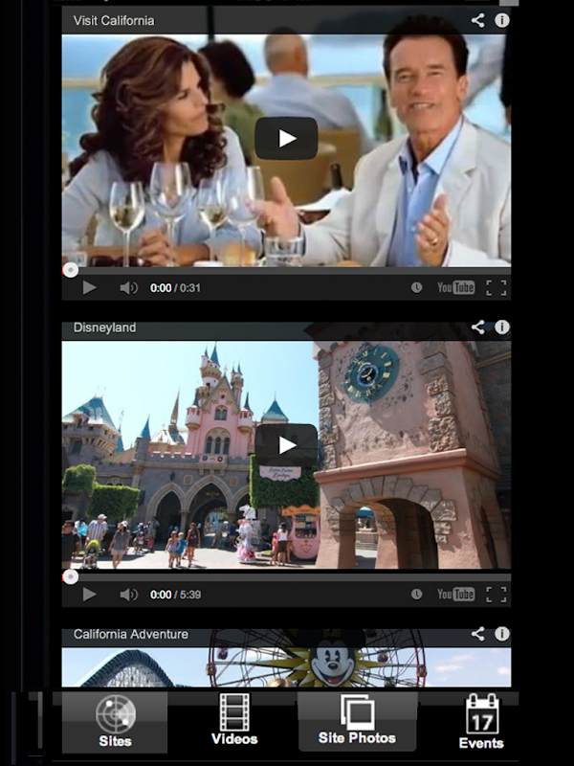Share the Disneyland video
Image resolution: width=574 pixels, height=766 pixels.
(x=477, y=327)
